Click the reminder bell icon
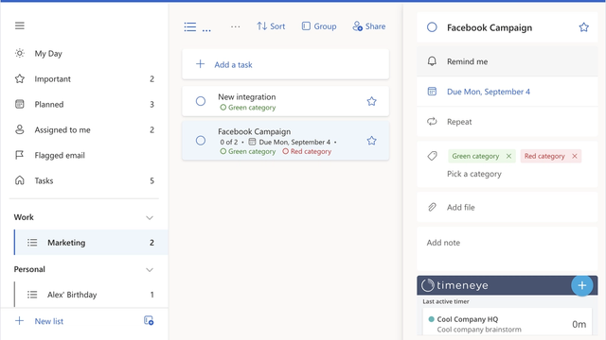The width and height of the screenshot is (606, 340). tap(432, 61)
